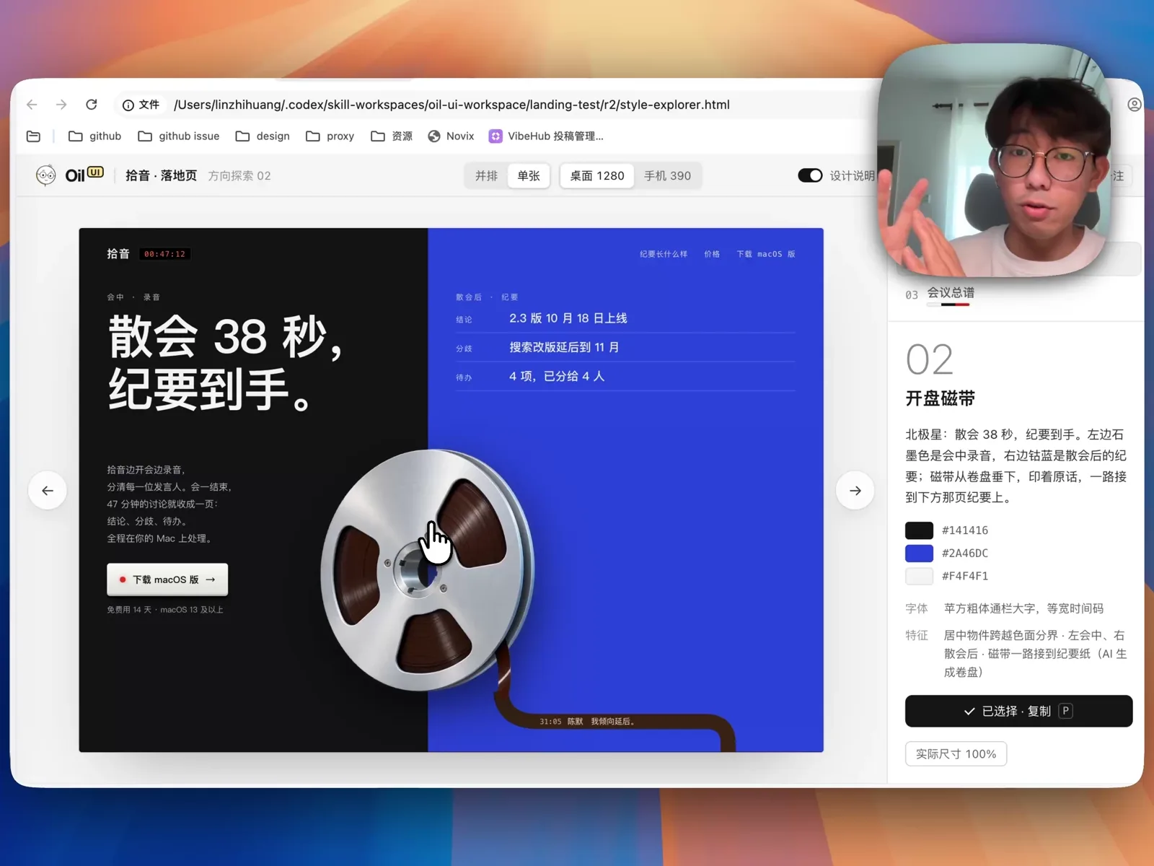
Task: Open the github bookmark folder
Action: point(94,136)
